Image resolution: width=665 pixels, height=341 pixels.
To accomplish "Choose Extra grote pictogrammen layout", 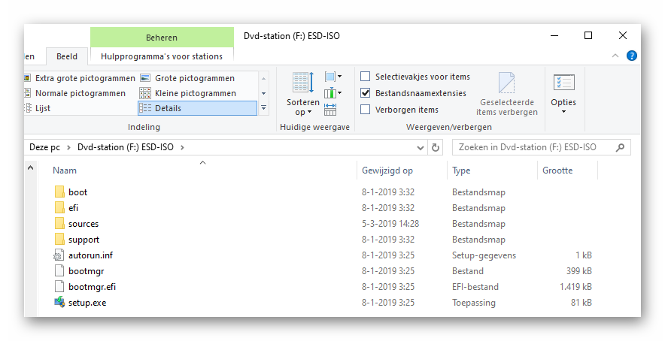I will tap(80, 78).
